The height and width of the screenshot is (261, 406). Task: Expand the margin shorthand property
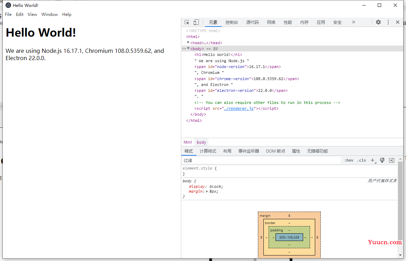click(x=207, y=192)
